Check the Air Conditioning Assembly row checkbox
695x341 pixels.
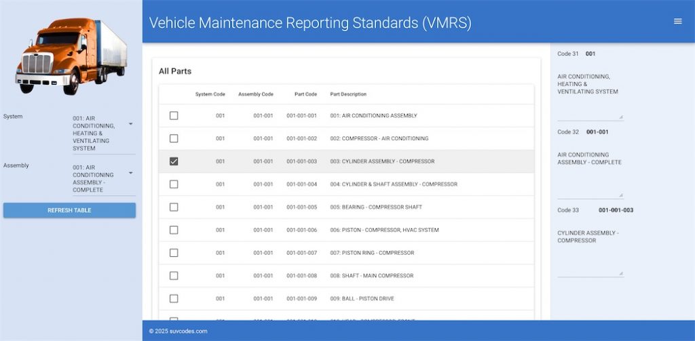coord(174,116)
